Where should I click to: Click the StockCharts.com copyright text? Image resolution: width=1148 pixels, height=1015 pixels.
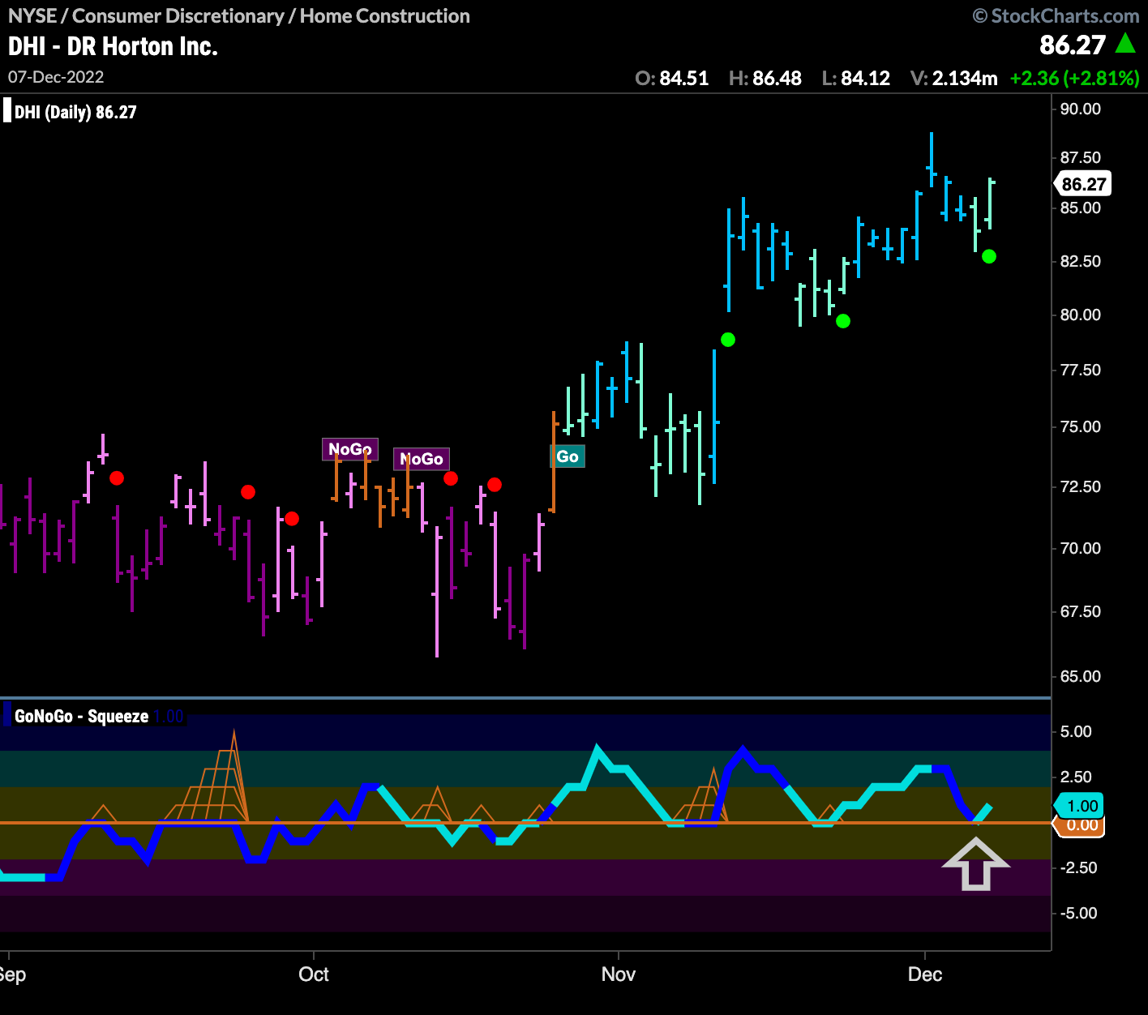1056,15
